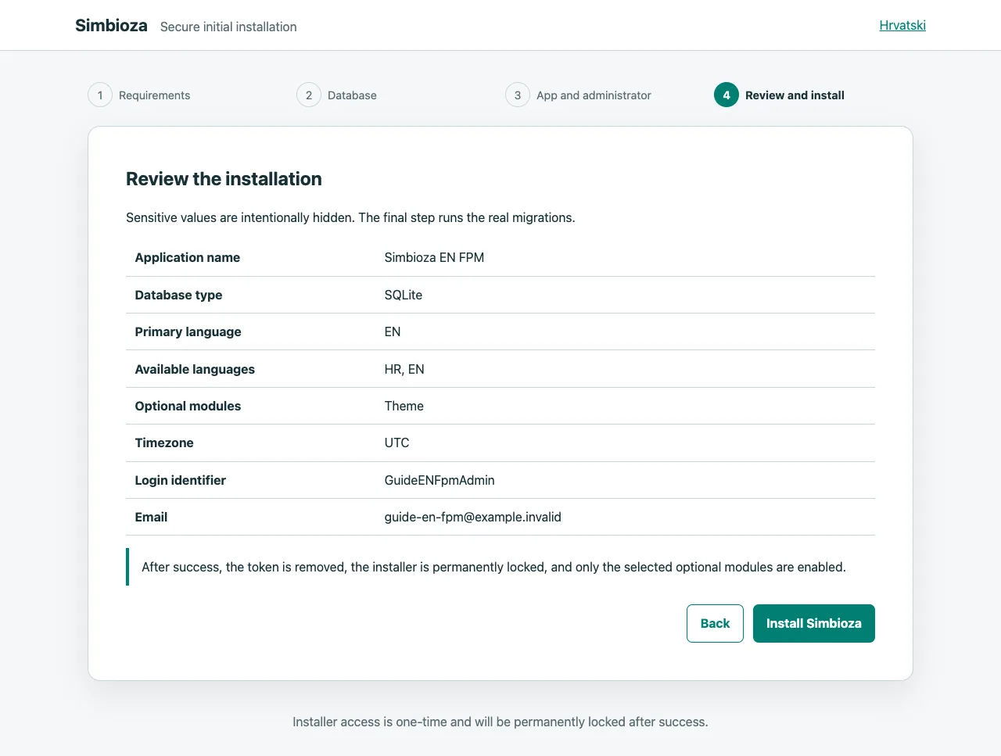Switch language to Hrvatski
This screenshot has height=756, width=1001.
click(902, 25)
